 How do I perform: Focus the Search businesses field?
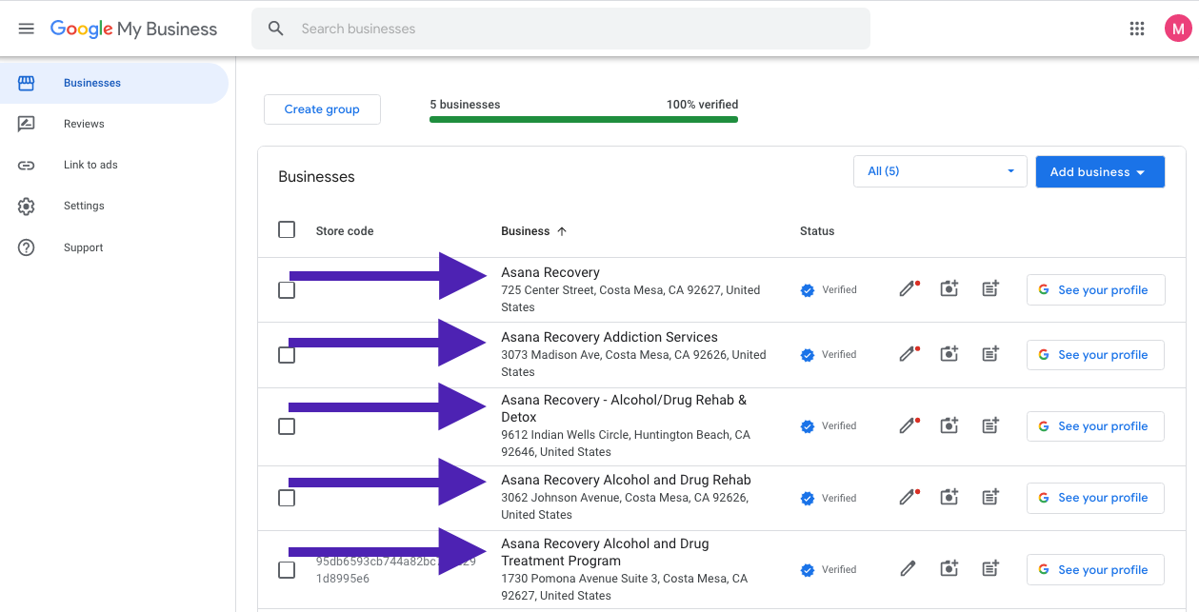[x=561, y=29]
